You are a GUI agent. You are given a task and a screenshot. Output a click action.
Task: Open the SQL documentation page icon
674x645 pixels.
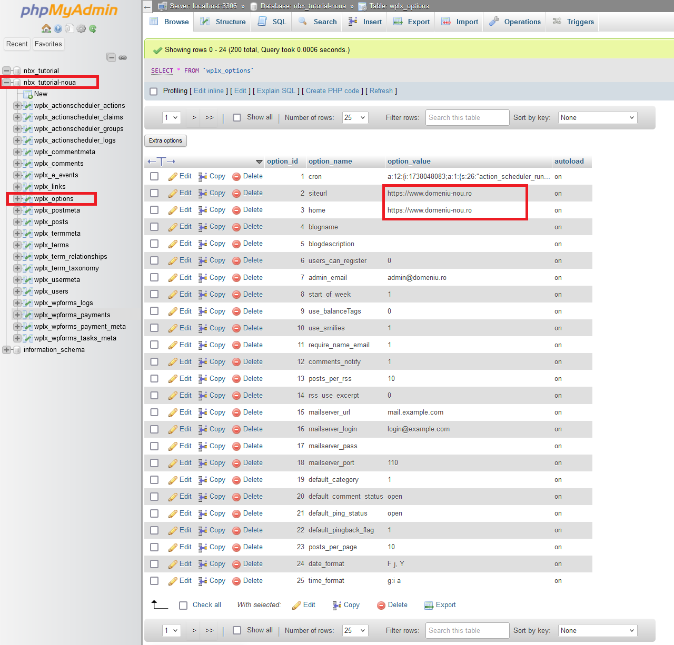click(x=70, y=28)
